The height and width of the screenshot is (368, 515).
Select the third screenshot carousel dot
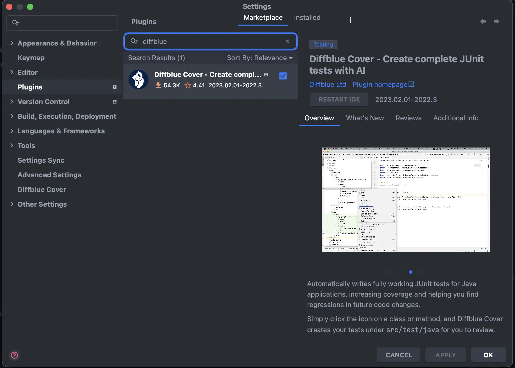point(411,272)
